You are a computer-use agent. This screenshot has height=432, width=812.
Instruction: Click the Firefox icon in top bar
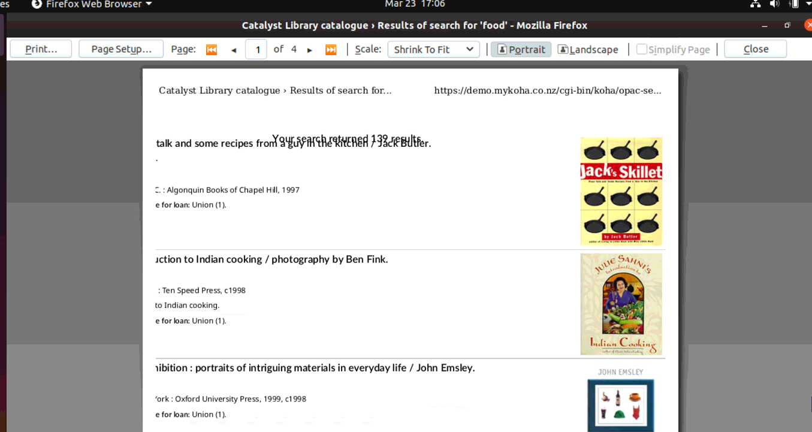coord(37,4)
